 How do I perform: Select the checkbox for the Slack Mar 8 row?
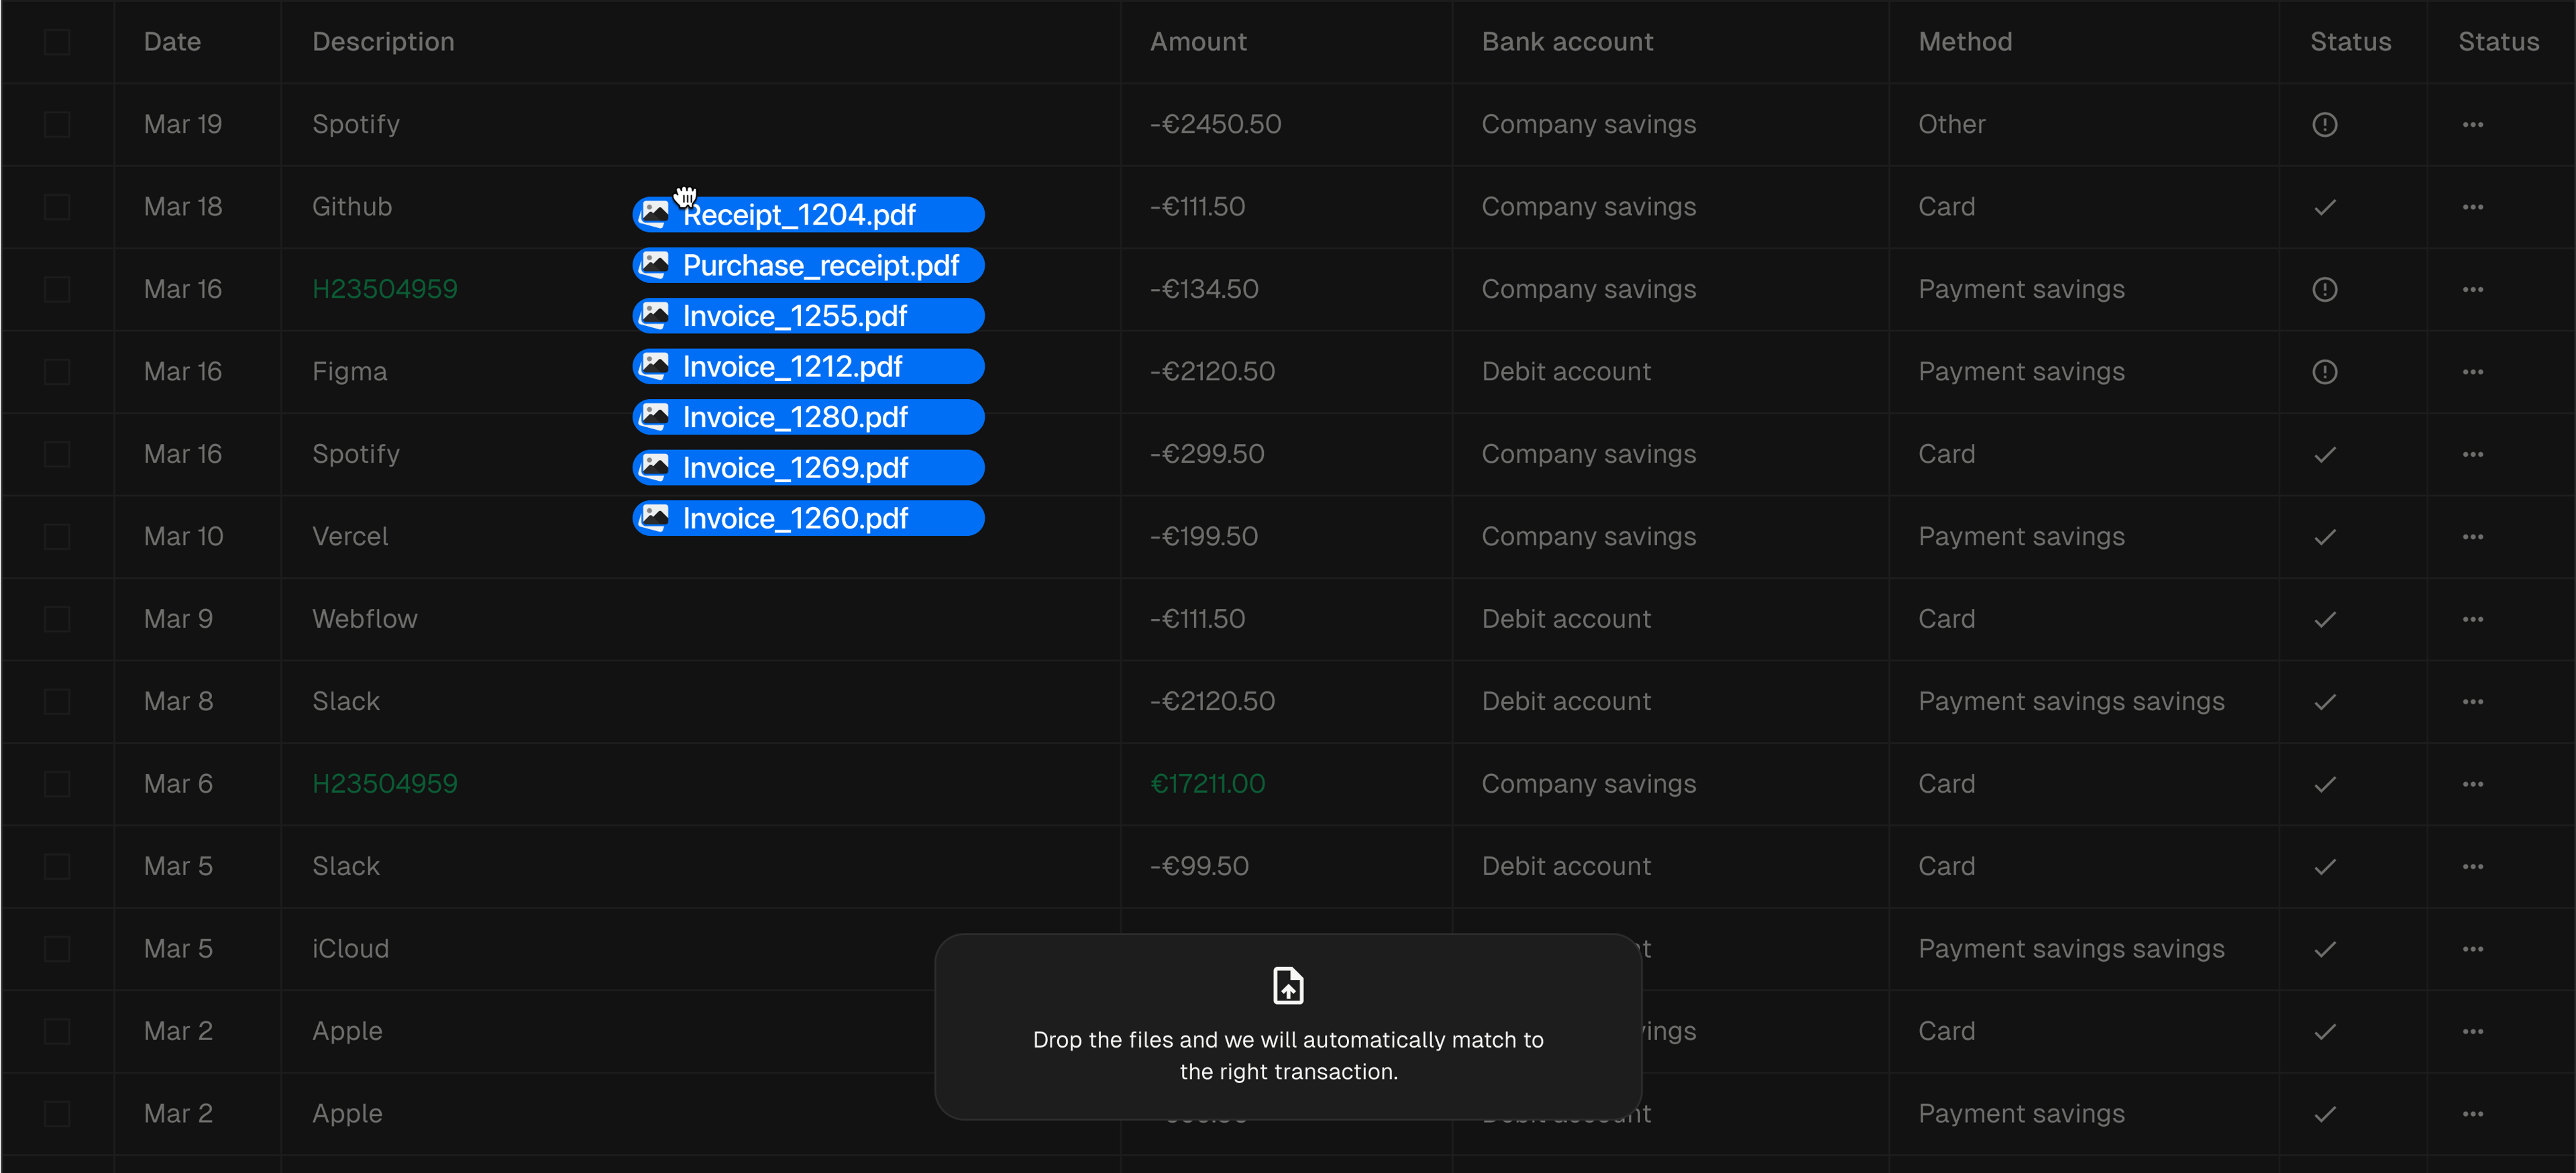pyautogui.click(x=57, y=702)
